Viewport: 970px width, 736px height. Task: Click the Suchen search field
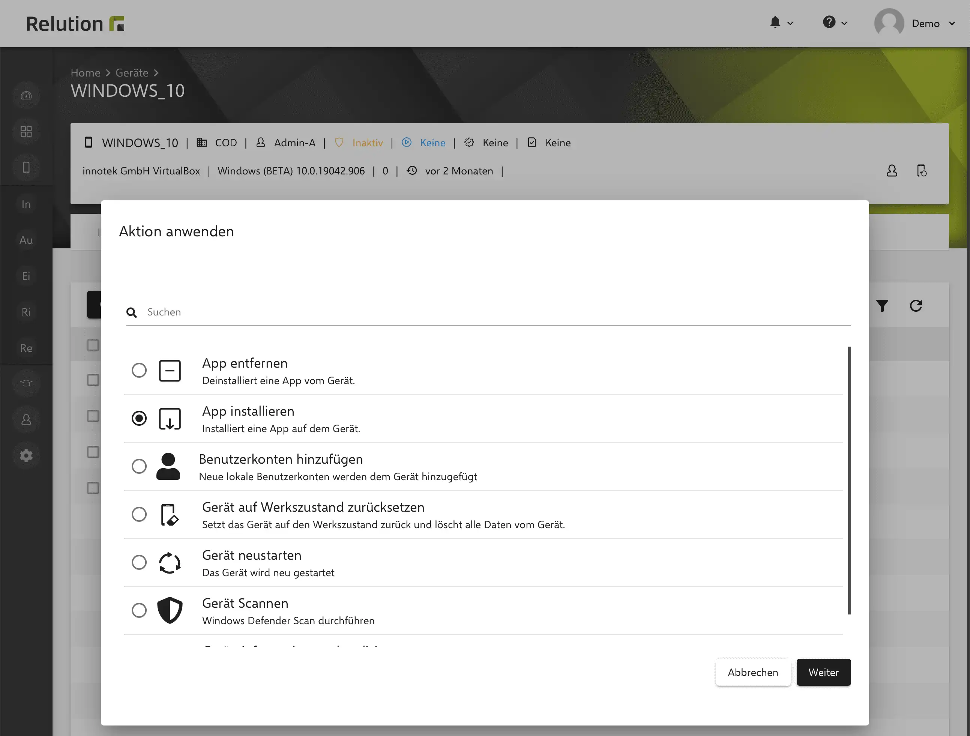tap(488, 312)
